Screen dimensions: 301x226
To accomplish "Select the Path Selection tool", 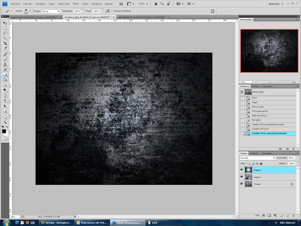I will click(x=5, y=106).
